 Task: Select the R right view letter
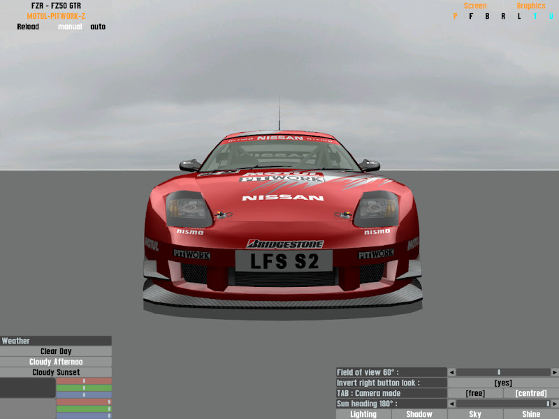click(x=503, y=16)
